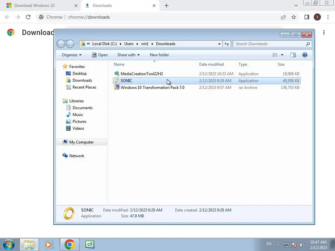Click the Music library note icon

pos(68,114)
